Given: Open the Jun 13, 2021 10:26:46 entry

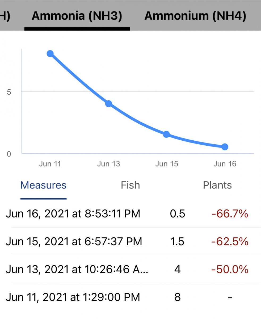Looking at the screenshot, I should (x=77, y=269).
